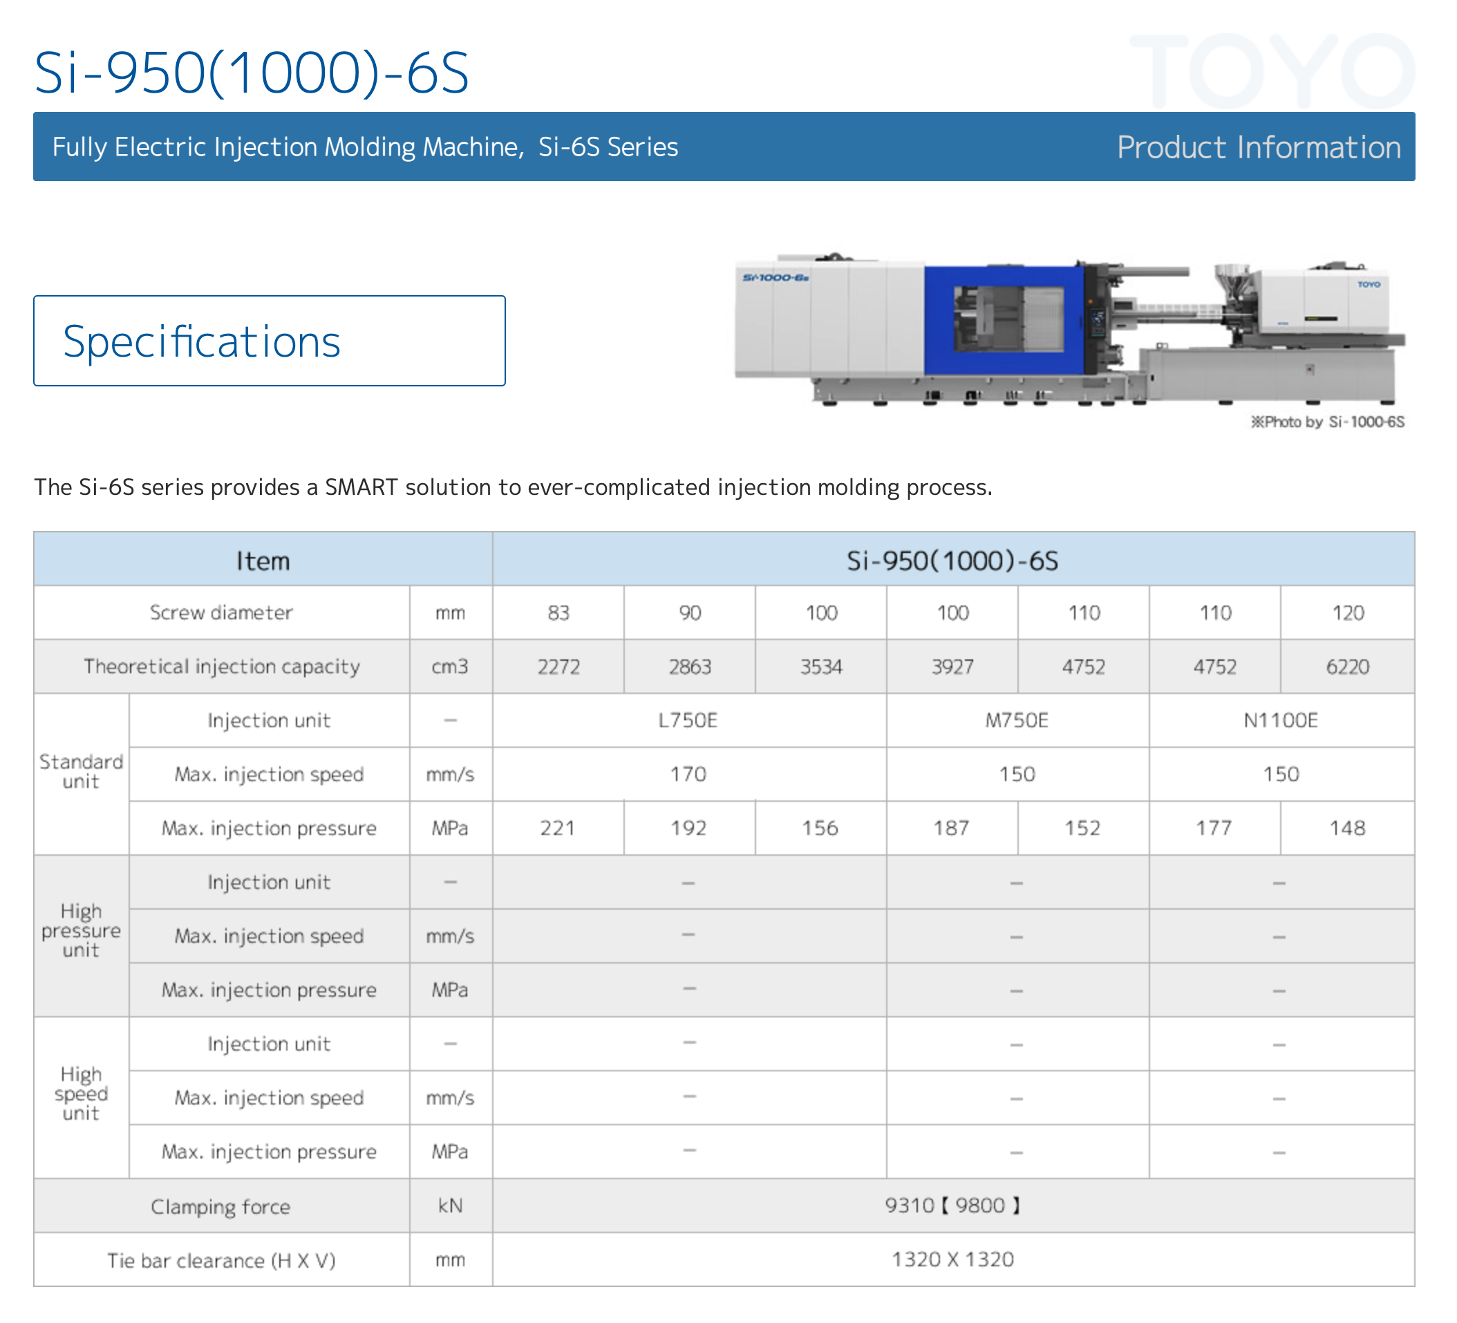Click screw diameter value 90
The height and width of the screenshot is (1323, 1457).
click(690, 613)
